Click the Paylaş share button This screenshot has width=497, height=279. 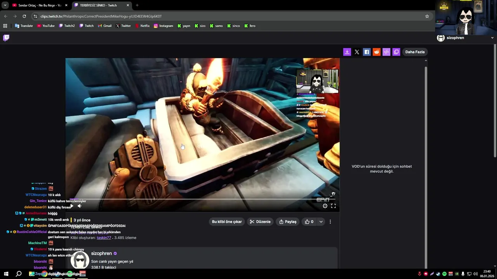288,222
